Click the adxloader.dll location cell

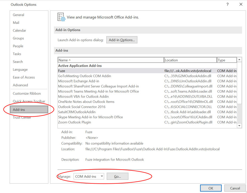coord(188,112)
